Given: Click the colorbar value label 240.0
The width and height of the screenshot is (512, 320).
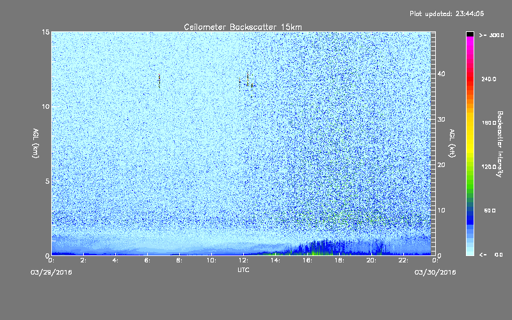Looking at the screenshot, I should pyautogui.click(x=489, y=79).
